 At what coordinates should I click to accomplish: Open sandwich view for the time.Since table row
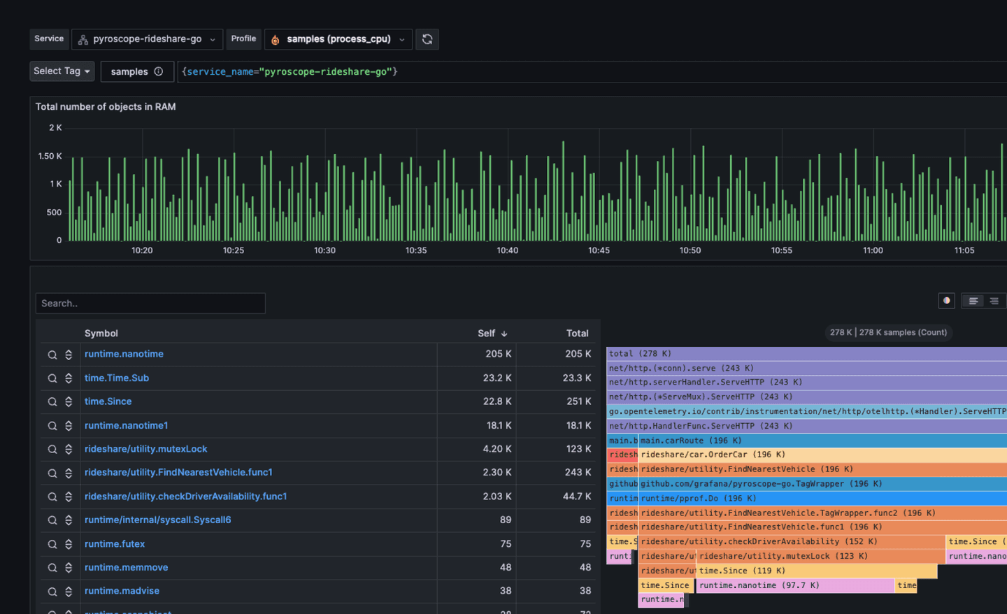69,402
